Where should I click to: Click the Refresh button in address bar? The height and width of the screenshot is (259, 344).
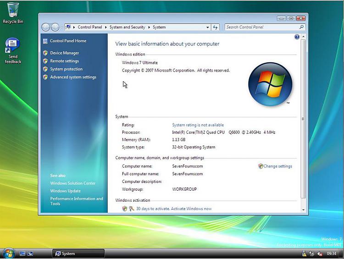[x=215, y=27]
